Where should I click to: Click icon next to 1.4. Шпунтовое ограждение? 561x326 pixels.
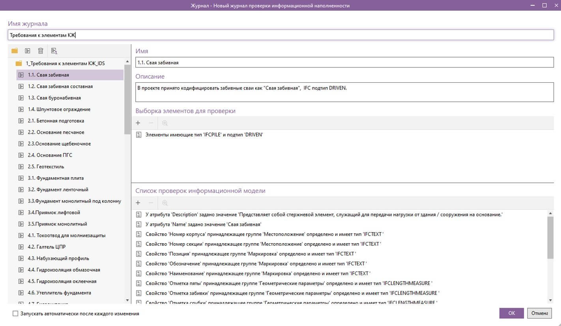pyautogui.click(x=21, y=109)
